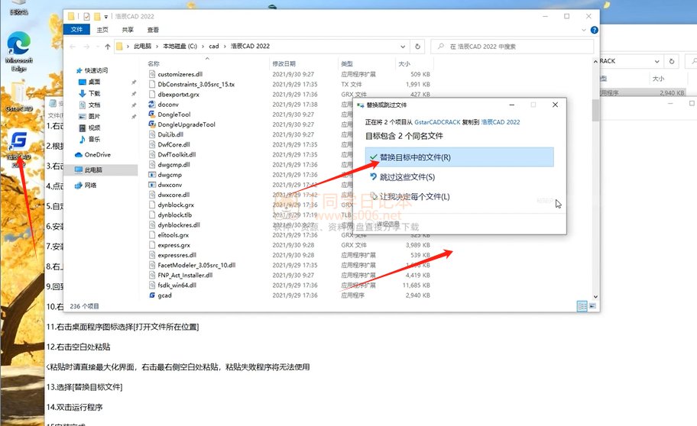Switch to the 主页 ribbon tab
This screenshot has width=697, height=426.
(x=102, y=30)
